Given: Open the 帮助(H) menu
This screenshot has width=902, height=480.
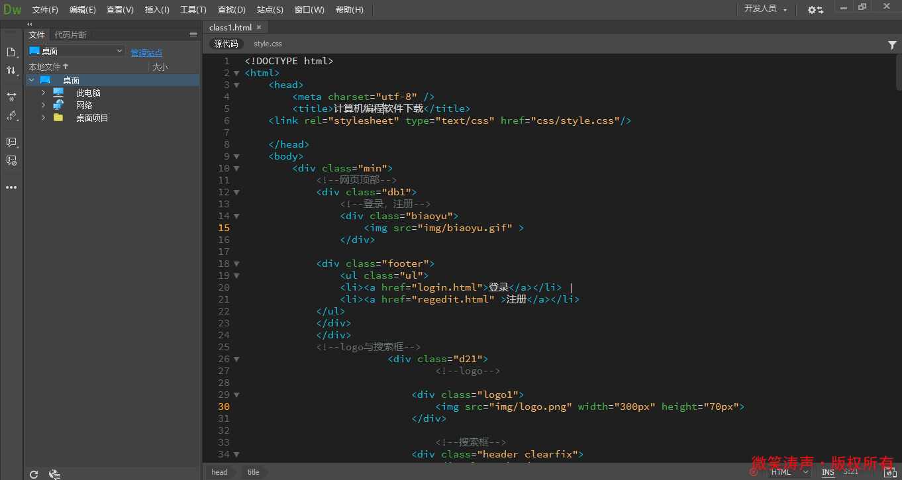Looking at the screenshot, I should [x=349, y=9].
